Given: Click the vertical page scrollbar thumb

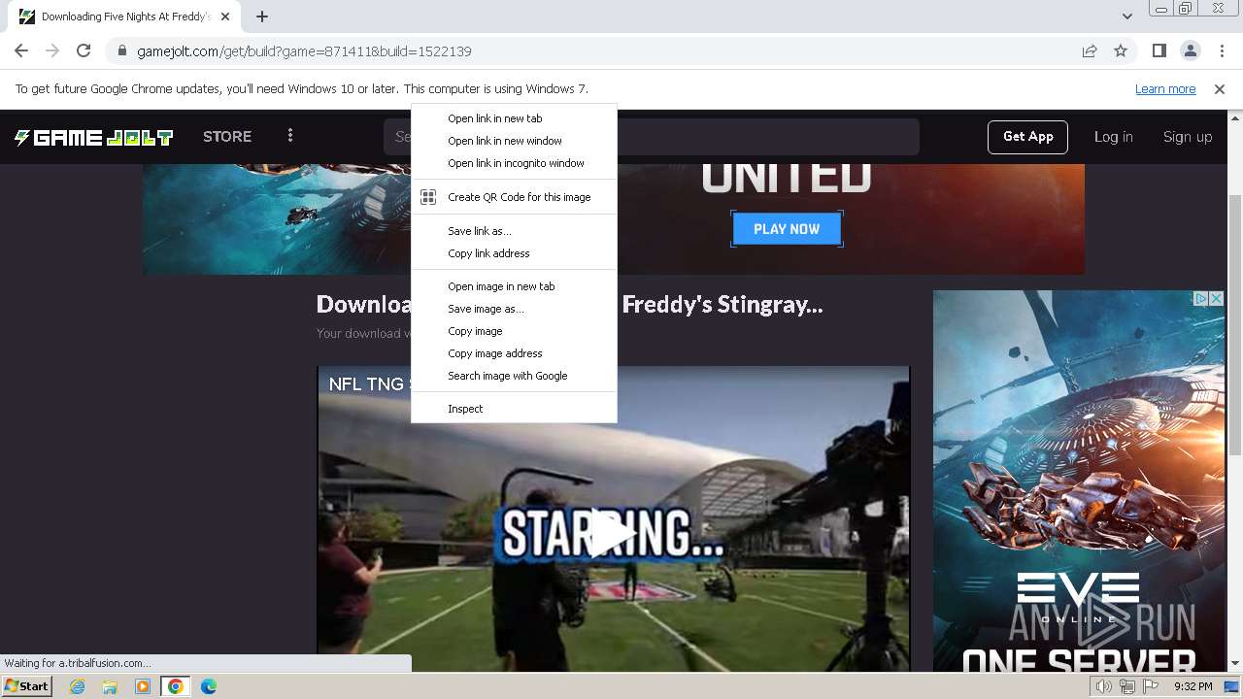Looking at the screenshot, I should pyautogui.click(x=1235, y=324).
